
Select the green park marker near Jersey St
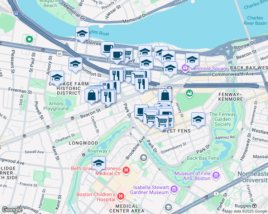click(190, 93)
